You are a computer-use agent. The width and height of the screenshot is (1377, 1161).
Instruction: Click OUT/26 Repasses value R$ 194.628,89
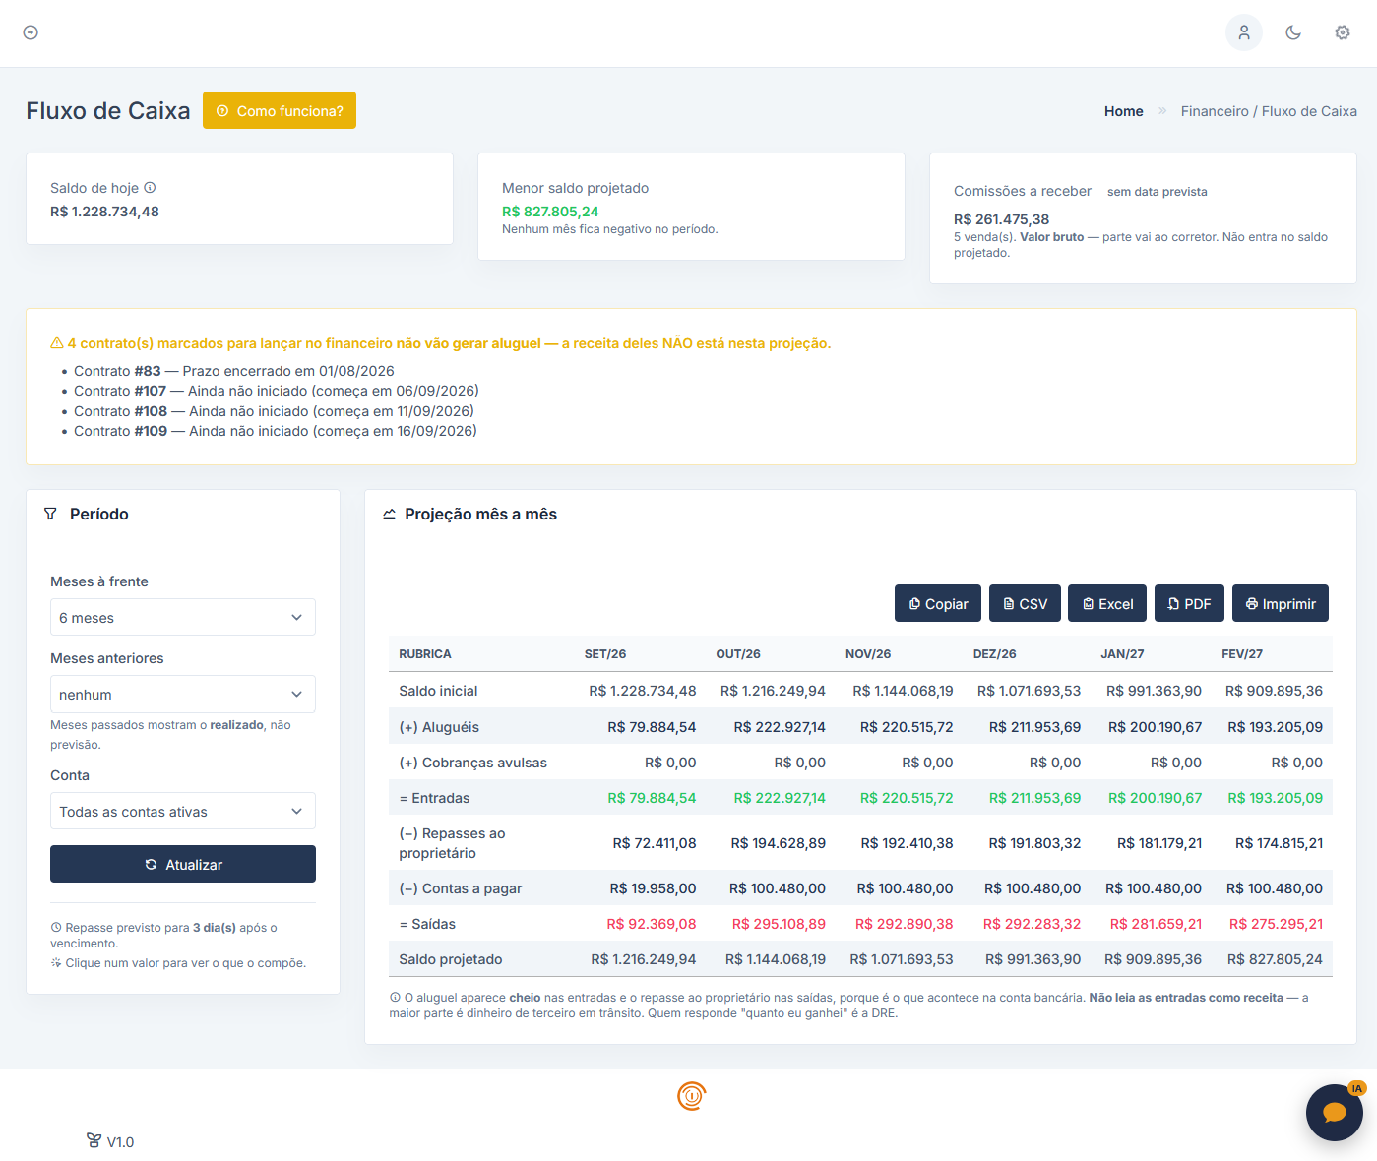point(778,843)
